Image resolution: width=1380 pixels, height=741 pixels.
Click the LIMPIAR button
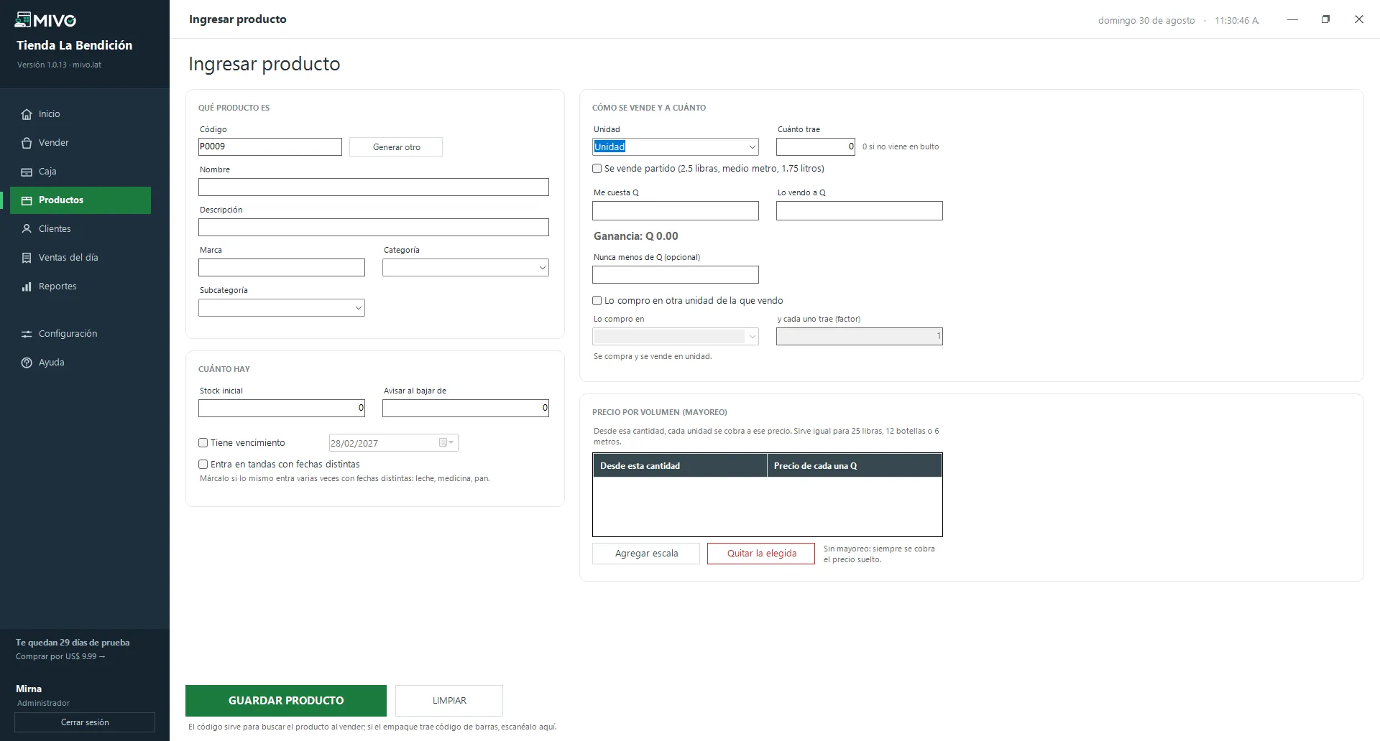click(449, 701)
